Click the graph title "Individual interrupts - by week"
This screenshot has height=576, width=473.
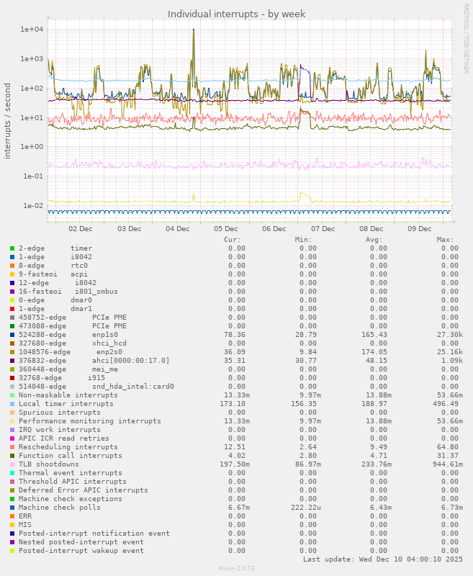click(x=236, y=14)
